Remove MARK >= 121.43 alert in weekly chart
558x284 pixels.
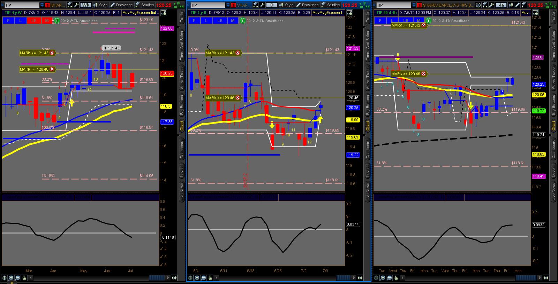coord(52,53)
